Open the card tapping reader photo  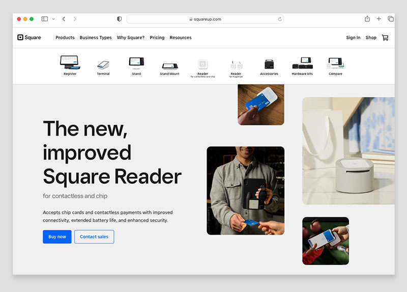(x=261, y=105)
